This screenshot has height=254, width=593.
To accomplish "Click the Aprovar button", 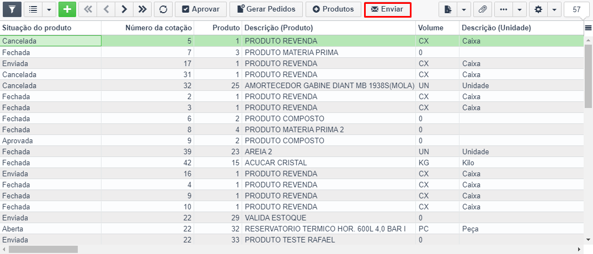I will tap(200, 9).
